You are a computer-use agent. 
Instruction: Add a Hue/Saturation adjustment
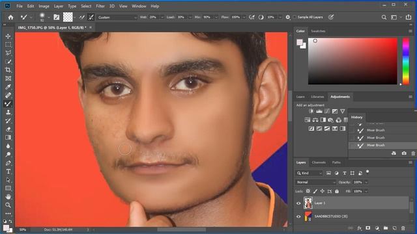pos(308,120)
